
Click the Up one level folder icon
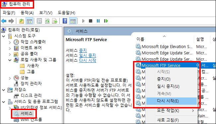tap(21, 21)
